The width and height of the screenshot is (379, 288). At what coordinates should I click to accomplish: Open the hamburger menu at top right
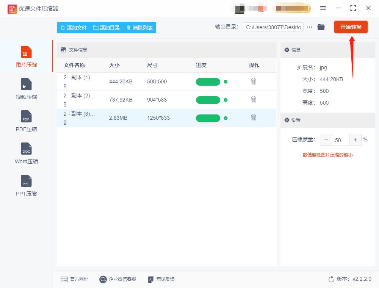click(x=323, y=8)
